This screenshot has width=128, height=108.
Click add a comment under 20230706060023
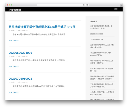point(23,82)
